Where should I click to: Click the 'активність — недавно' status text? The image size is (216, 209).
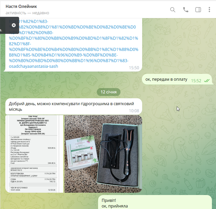(x=27, y=13)
